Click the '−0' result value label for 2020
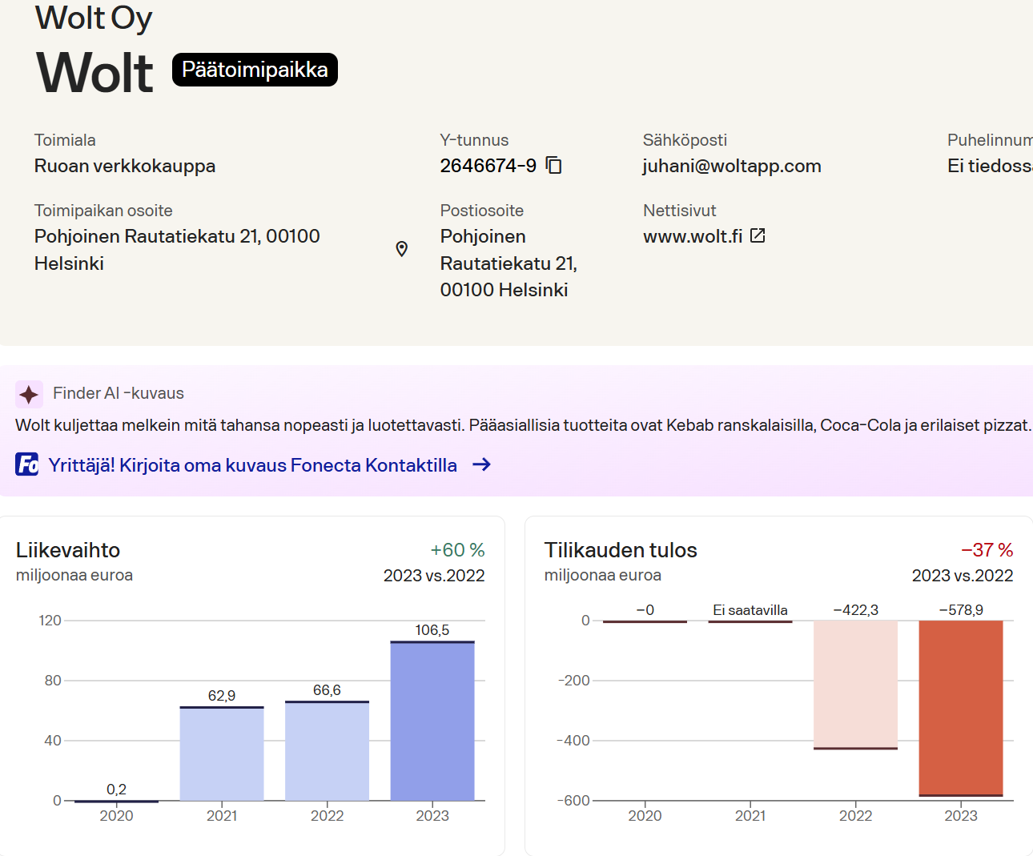Viewport: 1033px width, 856px height. [x=645, y=610]
